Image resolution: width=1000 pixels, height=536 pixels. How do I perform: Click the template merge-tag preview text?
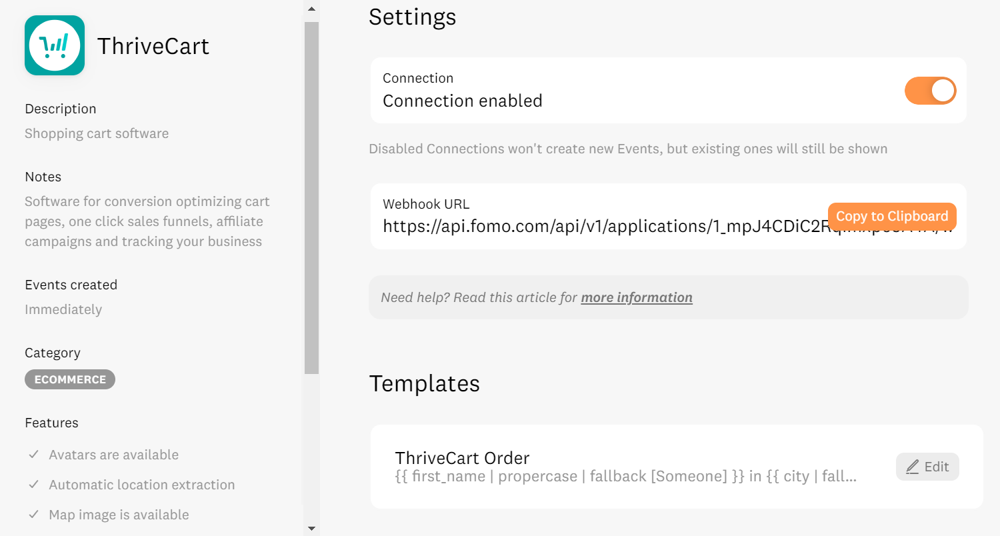pos(625,477)
